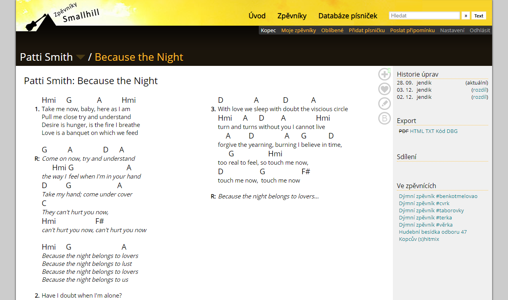Click the Sdílení heading
The width and height of the screenshot is (508, 300).
[407, 157]
